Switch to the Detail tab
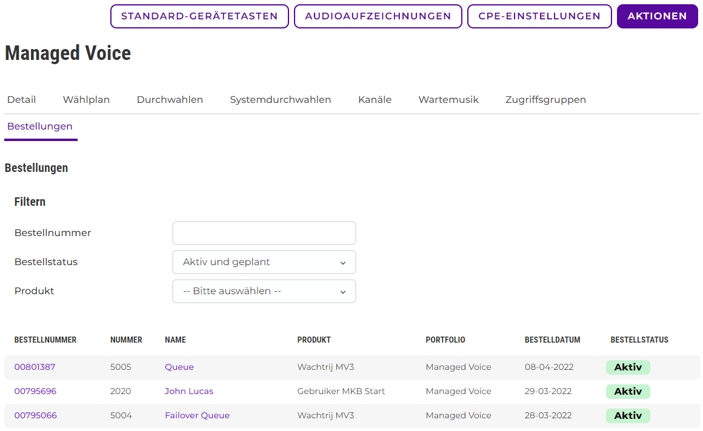This screenshot has height=431, width=703. click(x=22, y=99)
